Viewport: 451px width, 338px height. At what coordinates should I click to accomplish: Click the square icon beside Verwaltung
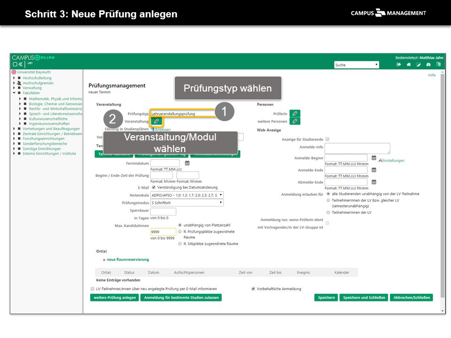pos(19,88)
